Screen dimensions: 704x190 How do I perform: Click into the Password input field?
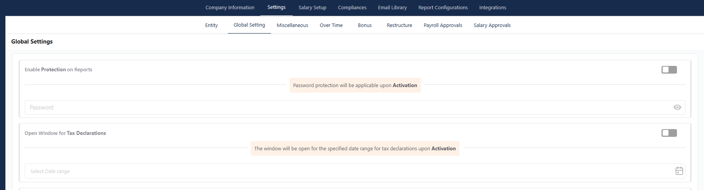tap(355, 108)
